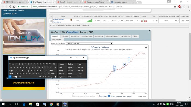Open the chart hamburger menu icon
Viewport: 191px width, 107px height.
[x=146, y=48]
